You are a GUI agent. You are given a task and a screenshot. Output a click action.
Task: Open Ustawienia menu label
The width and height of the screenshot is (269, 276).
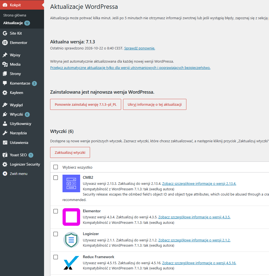(19, 143)
